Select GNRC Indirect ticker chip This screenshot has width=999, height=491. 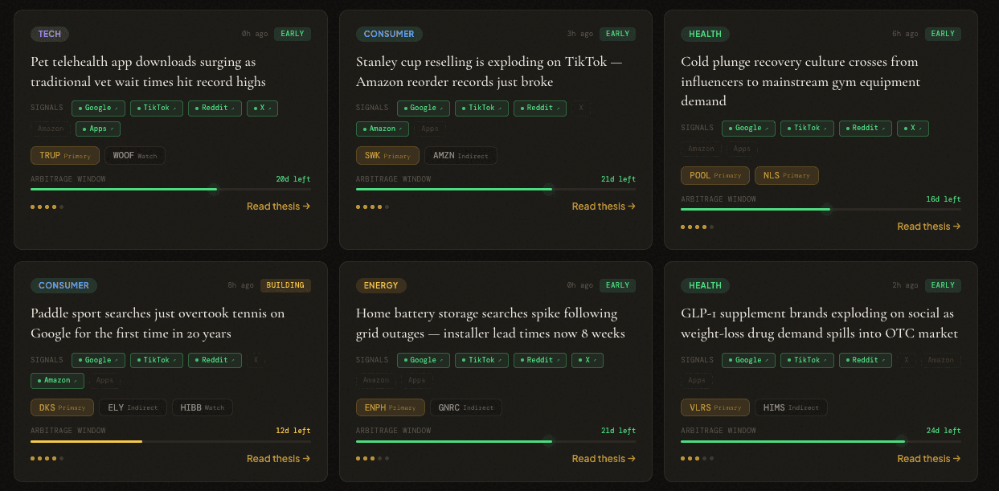coord(465,407)
